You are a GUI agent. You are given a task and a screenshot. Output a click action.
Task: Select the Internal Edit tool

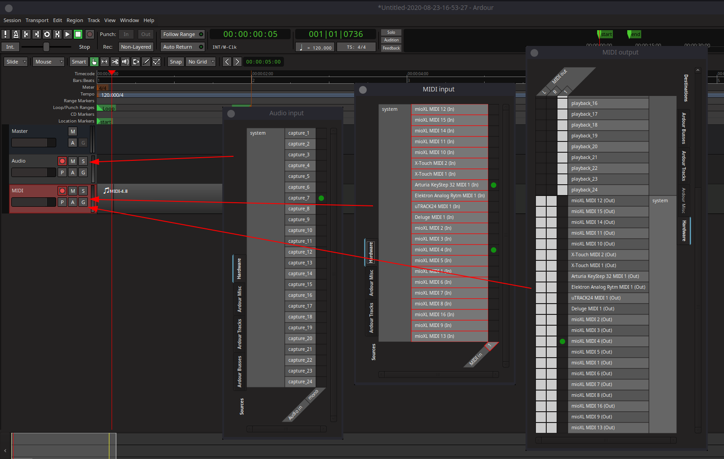(x=156, y=62)
